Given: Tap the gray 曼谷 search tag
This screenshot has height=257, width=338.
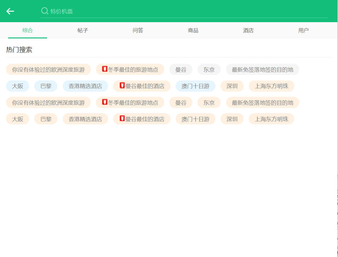Looking at the screenshot, I should pyautogui.click(x=181, y=69).
